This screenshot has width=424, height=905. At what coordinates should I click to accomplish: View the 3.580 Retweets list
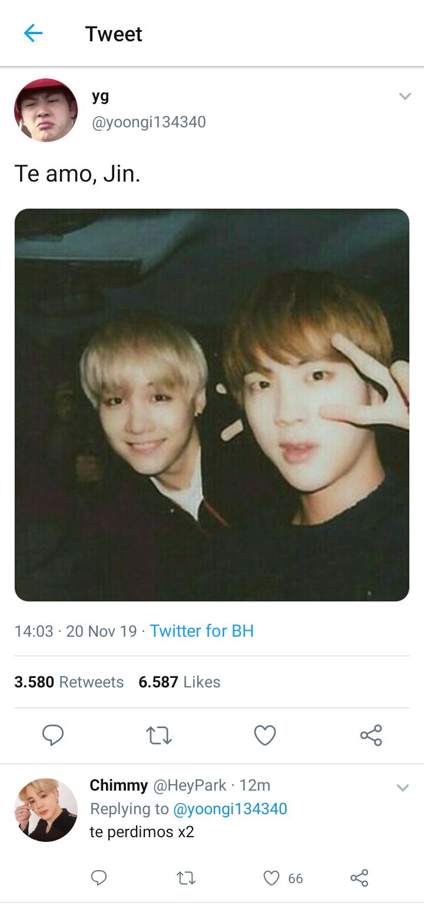click(x=69, y=682)
